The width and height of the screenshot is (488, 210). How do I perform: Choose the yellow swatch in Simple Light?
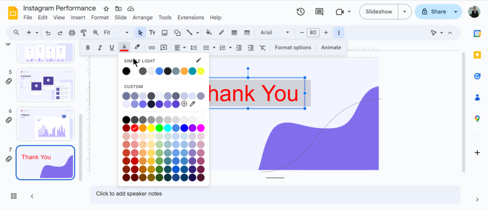201,71
